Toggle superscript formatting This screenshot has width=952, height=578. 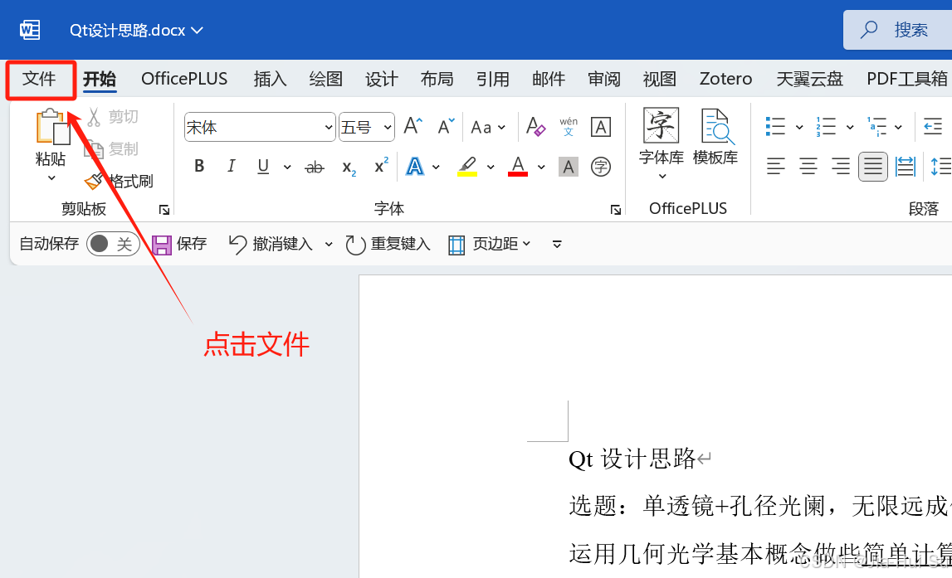pos(381,166)
